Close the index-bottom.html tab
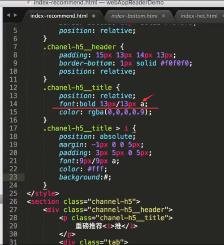This screenshot has width=224, height=245. point(163,16)
